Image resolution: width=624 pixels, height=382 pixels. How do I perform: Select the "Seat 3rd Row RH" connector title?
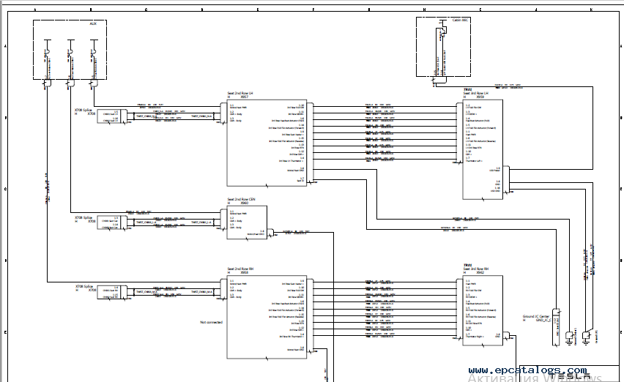pos(475,269)
